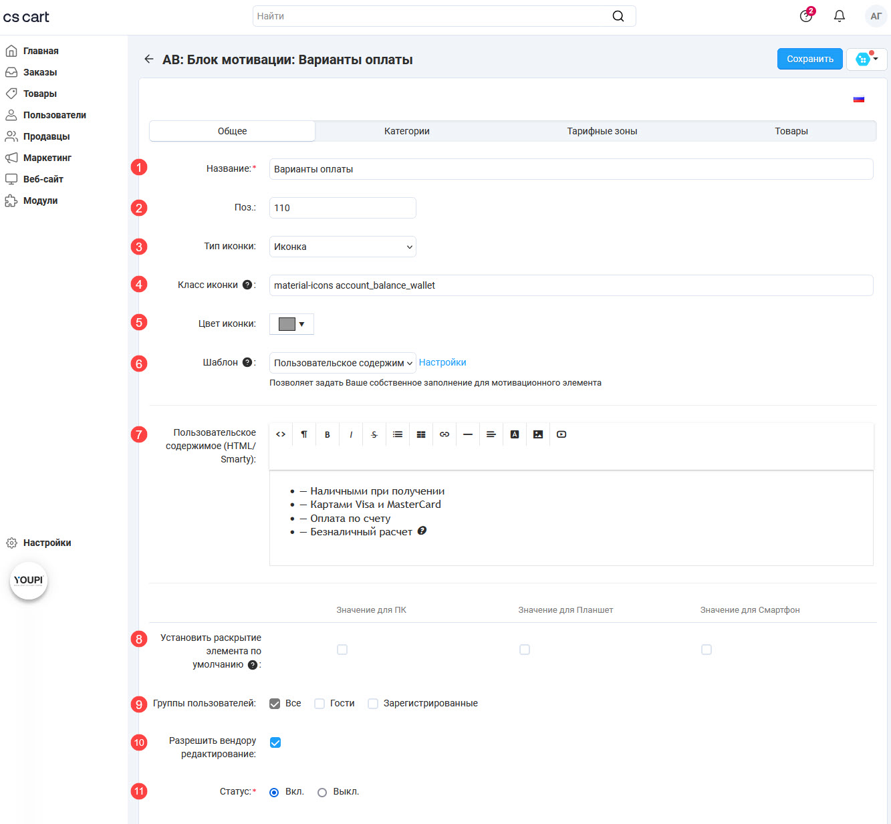Toggle HTML source code view in editor
The height and width of the screenshot is (824, 891).
281,434
